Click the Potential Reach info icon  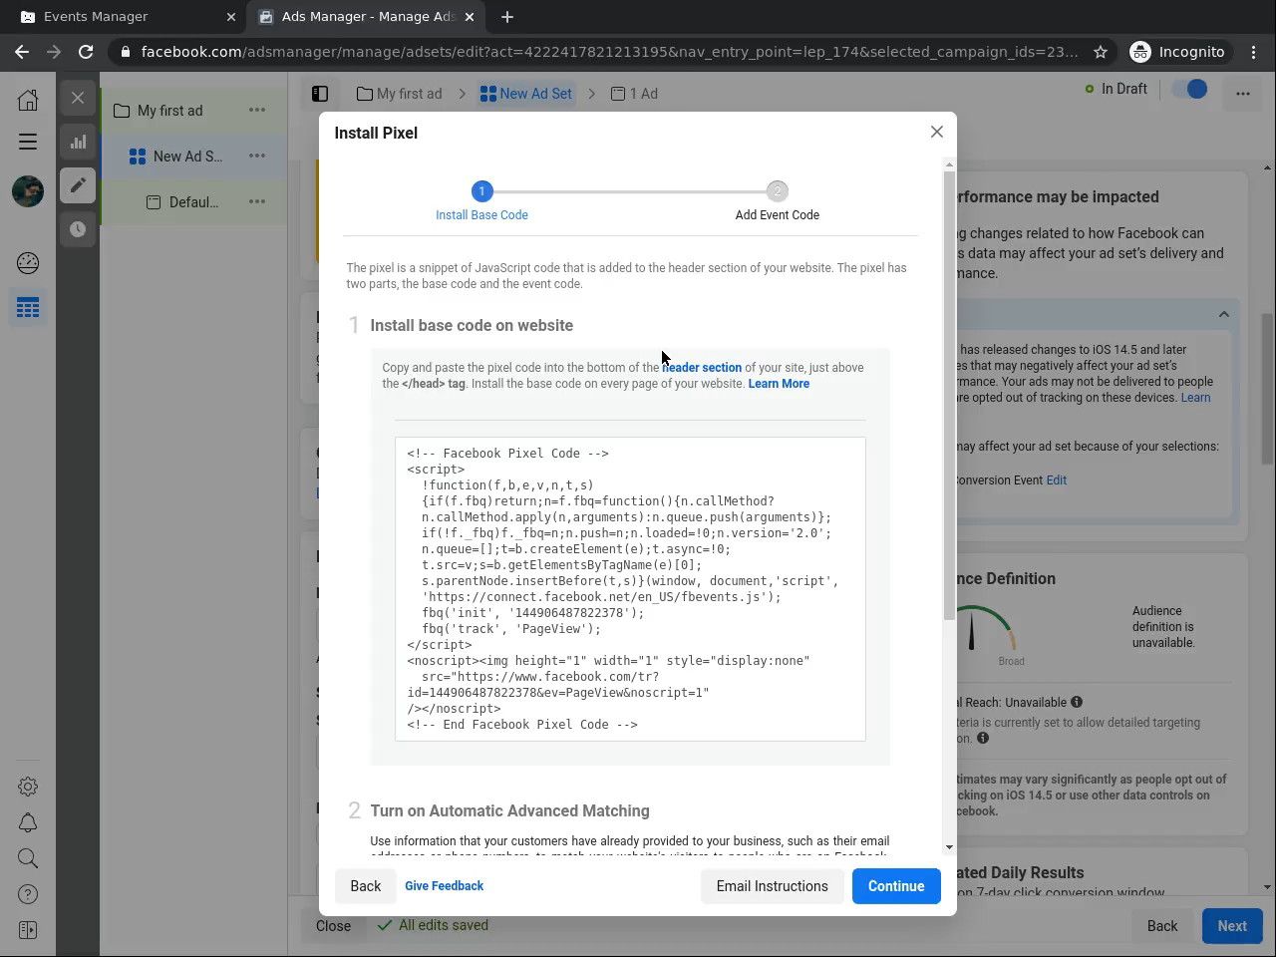[1077, 703]
